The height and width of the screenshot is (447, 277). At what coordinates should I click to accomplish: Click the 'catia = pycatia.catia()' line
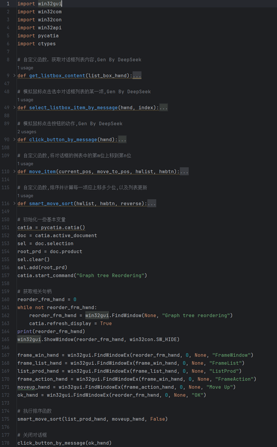(51, 228)
